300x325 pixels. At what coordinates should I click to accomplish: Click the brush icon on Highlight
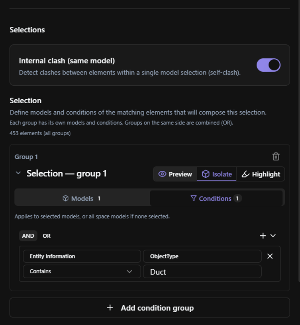tap(245, 174)
